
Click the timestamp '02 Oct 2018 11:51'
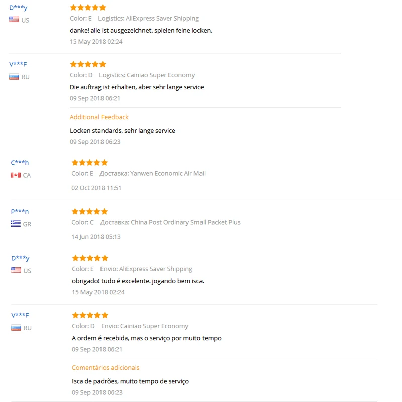(96, 188)
